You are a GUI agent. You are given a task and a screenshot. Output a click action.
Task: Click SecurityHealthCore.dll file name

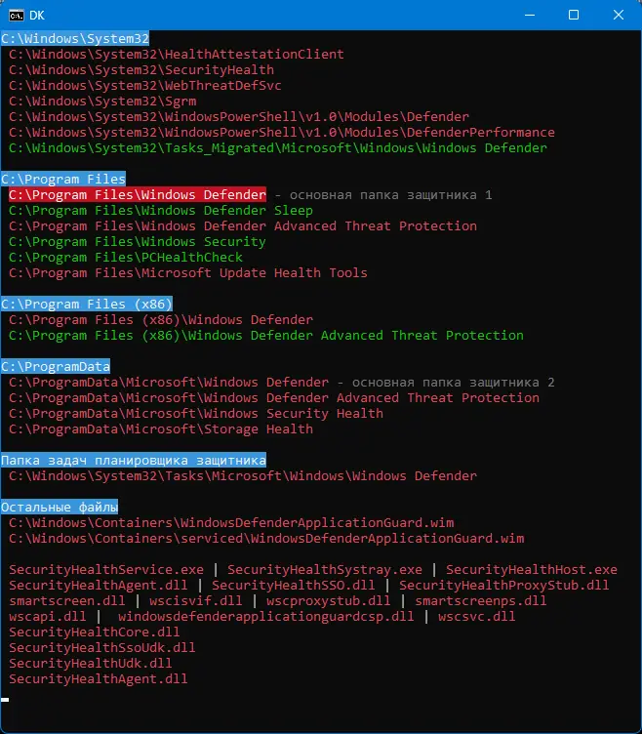click(95, 632)
